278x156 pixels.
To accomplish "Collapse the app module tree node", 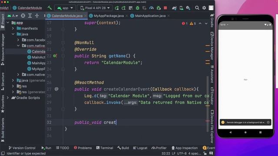I will pos(8,23).
